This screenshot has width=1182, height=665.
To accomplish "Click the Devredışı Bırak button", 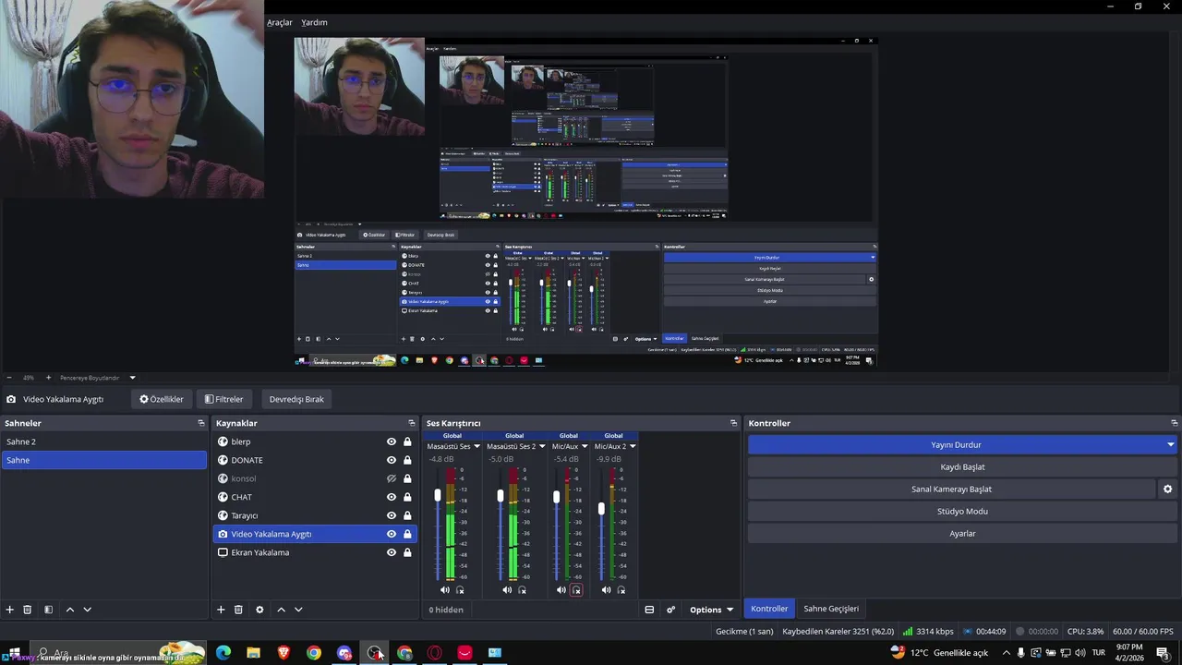I will click(x=296, y=399).
